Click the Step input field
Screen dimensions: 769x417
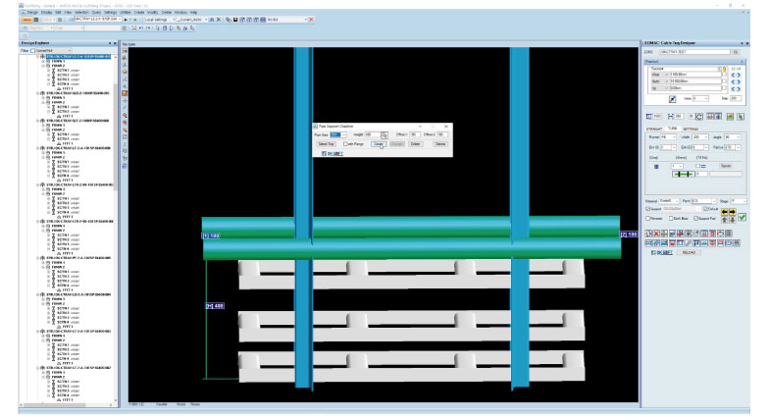click(x=736, y=98)
